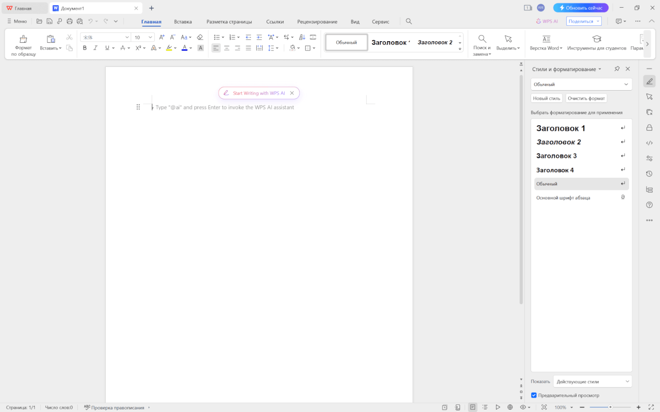This screenshot has width=660, height=412.
Task: Switch to the Вставка ribbon tab
Action: 183,22
